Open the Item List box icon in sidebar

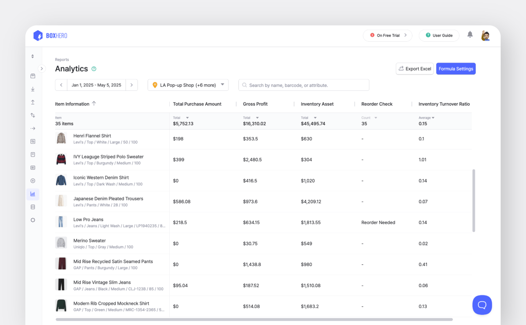(33, 76)
